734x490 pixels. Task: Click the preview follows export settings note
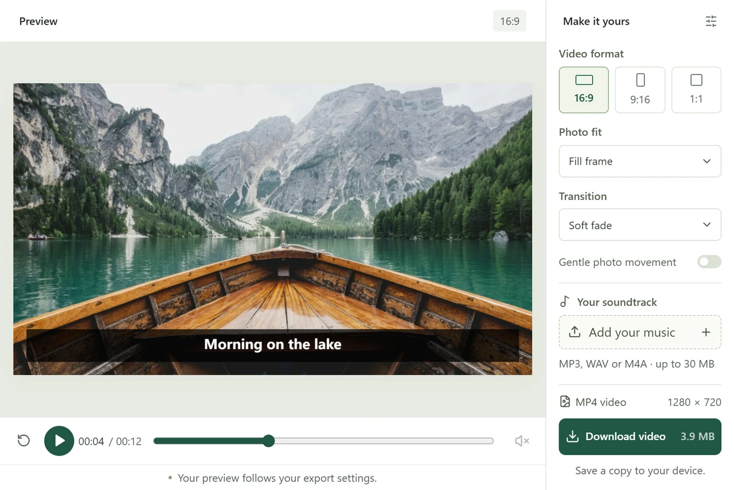[x=277, y=478]
